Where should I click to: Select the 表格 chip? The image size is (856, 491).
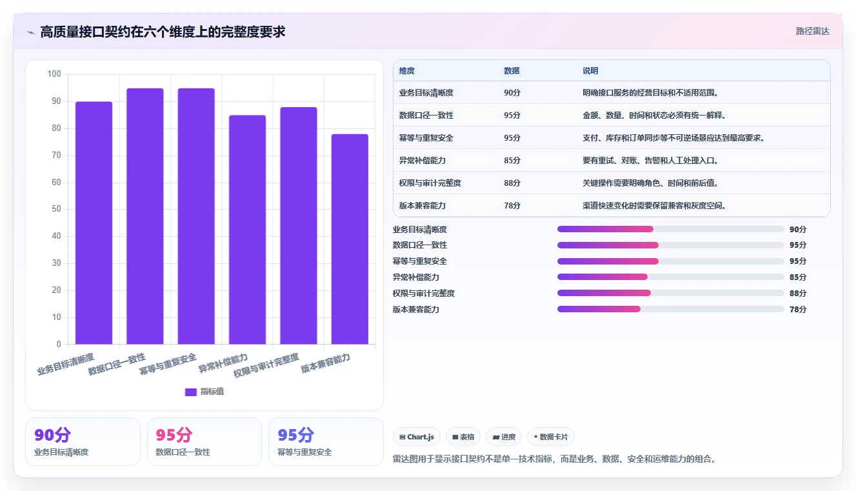point(463,437)
